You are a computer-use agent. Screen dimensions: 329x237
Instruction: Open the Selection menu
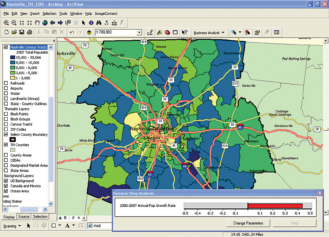(x=49, y=14)
